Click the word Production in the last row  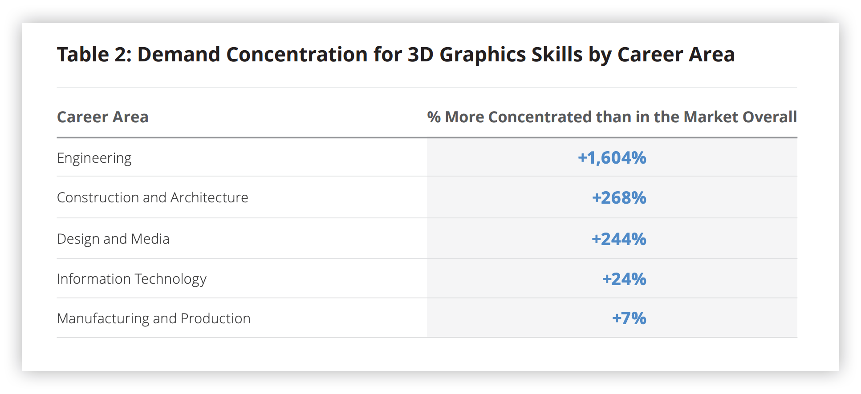(215, 318)
